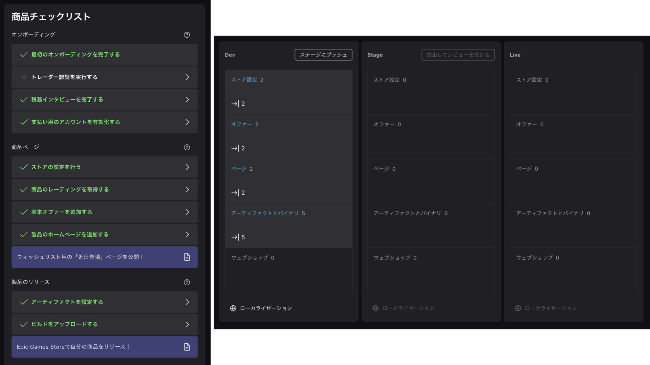The height and width of the screenshot is (365, 650).
Task: Click document icon on ウィッシュリスト banner
Action: click(x=187, y=257)
